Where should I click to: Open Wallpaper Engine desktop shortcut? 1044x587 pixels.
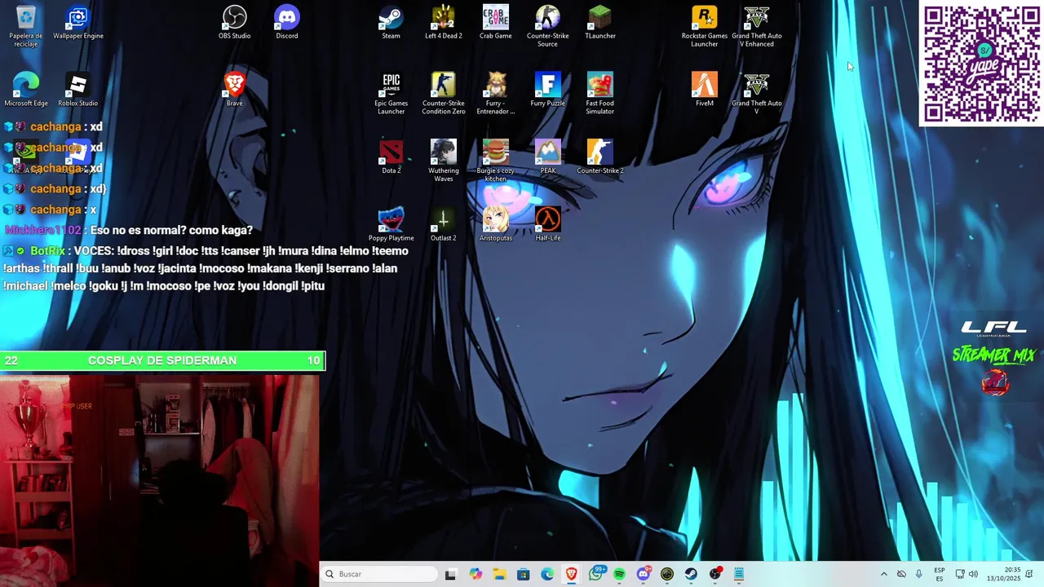(78, 23)
